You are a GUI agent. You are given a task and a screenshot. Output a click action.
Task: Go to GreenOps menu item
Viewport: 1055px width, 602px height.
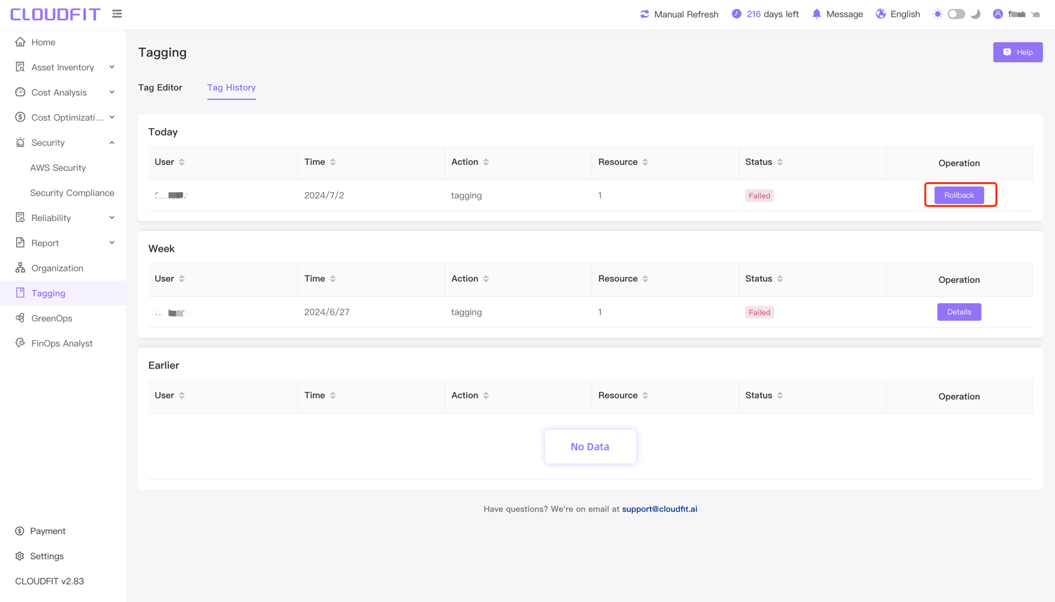[x=52, y=318]
